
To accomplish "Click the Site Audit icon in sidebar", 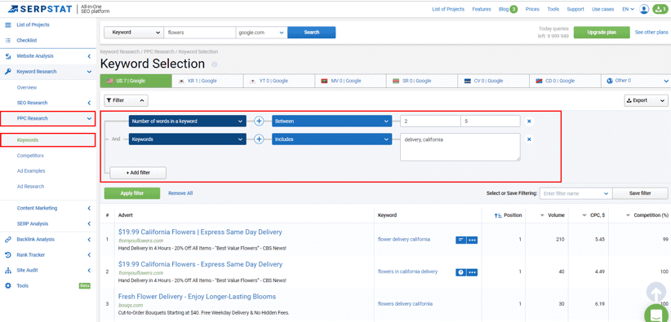I will pos(7,271).
